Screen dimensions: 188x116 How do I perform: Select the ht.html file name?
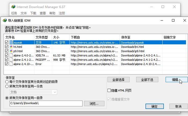tap(18, 47)
